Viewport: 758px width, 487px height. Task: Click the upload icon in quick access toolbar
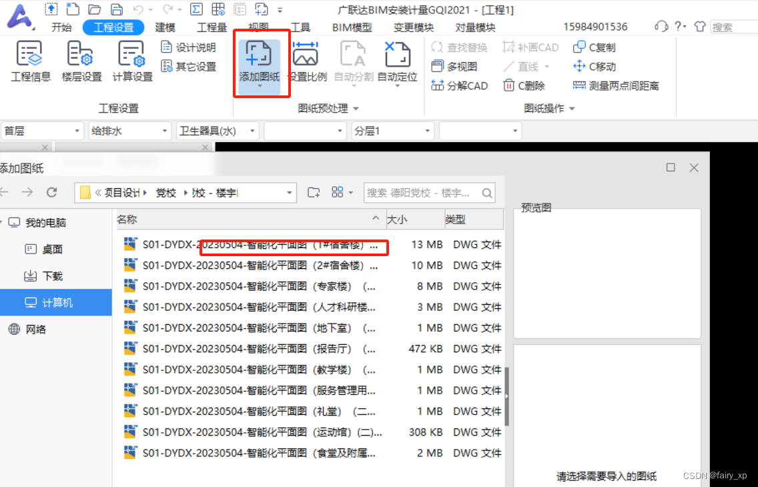point(51,8)
